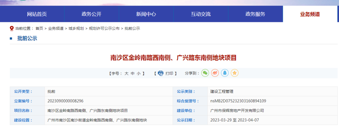
Task: Go to 首页 in breadcrumb
Action: click(39, 29)
